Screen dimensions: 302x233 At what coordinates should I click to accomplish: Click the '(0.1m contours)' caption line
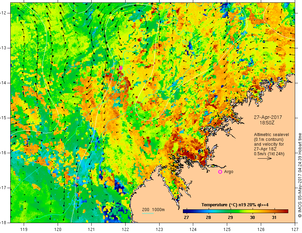[x=269, y=139]
